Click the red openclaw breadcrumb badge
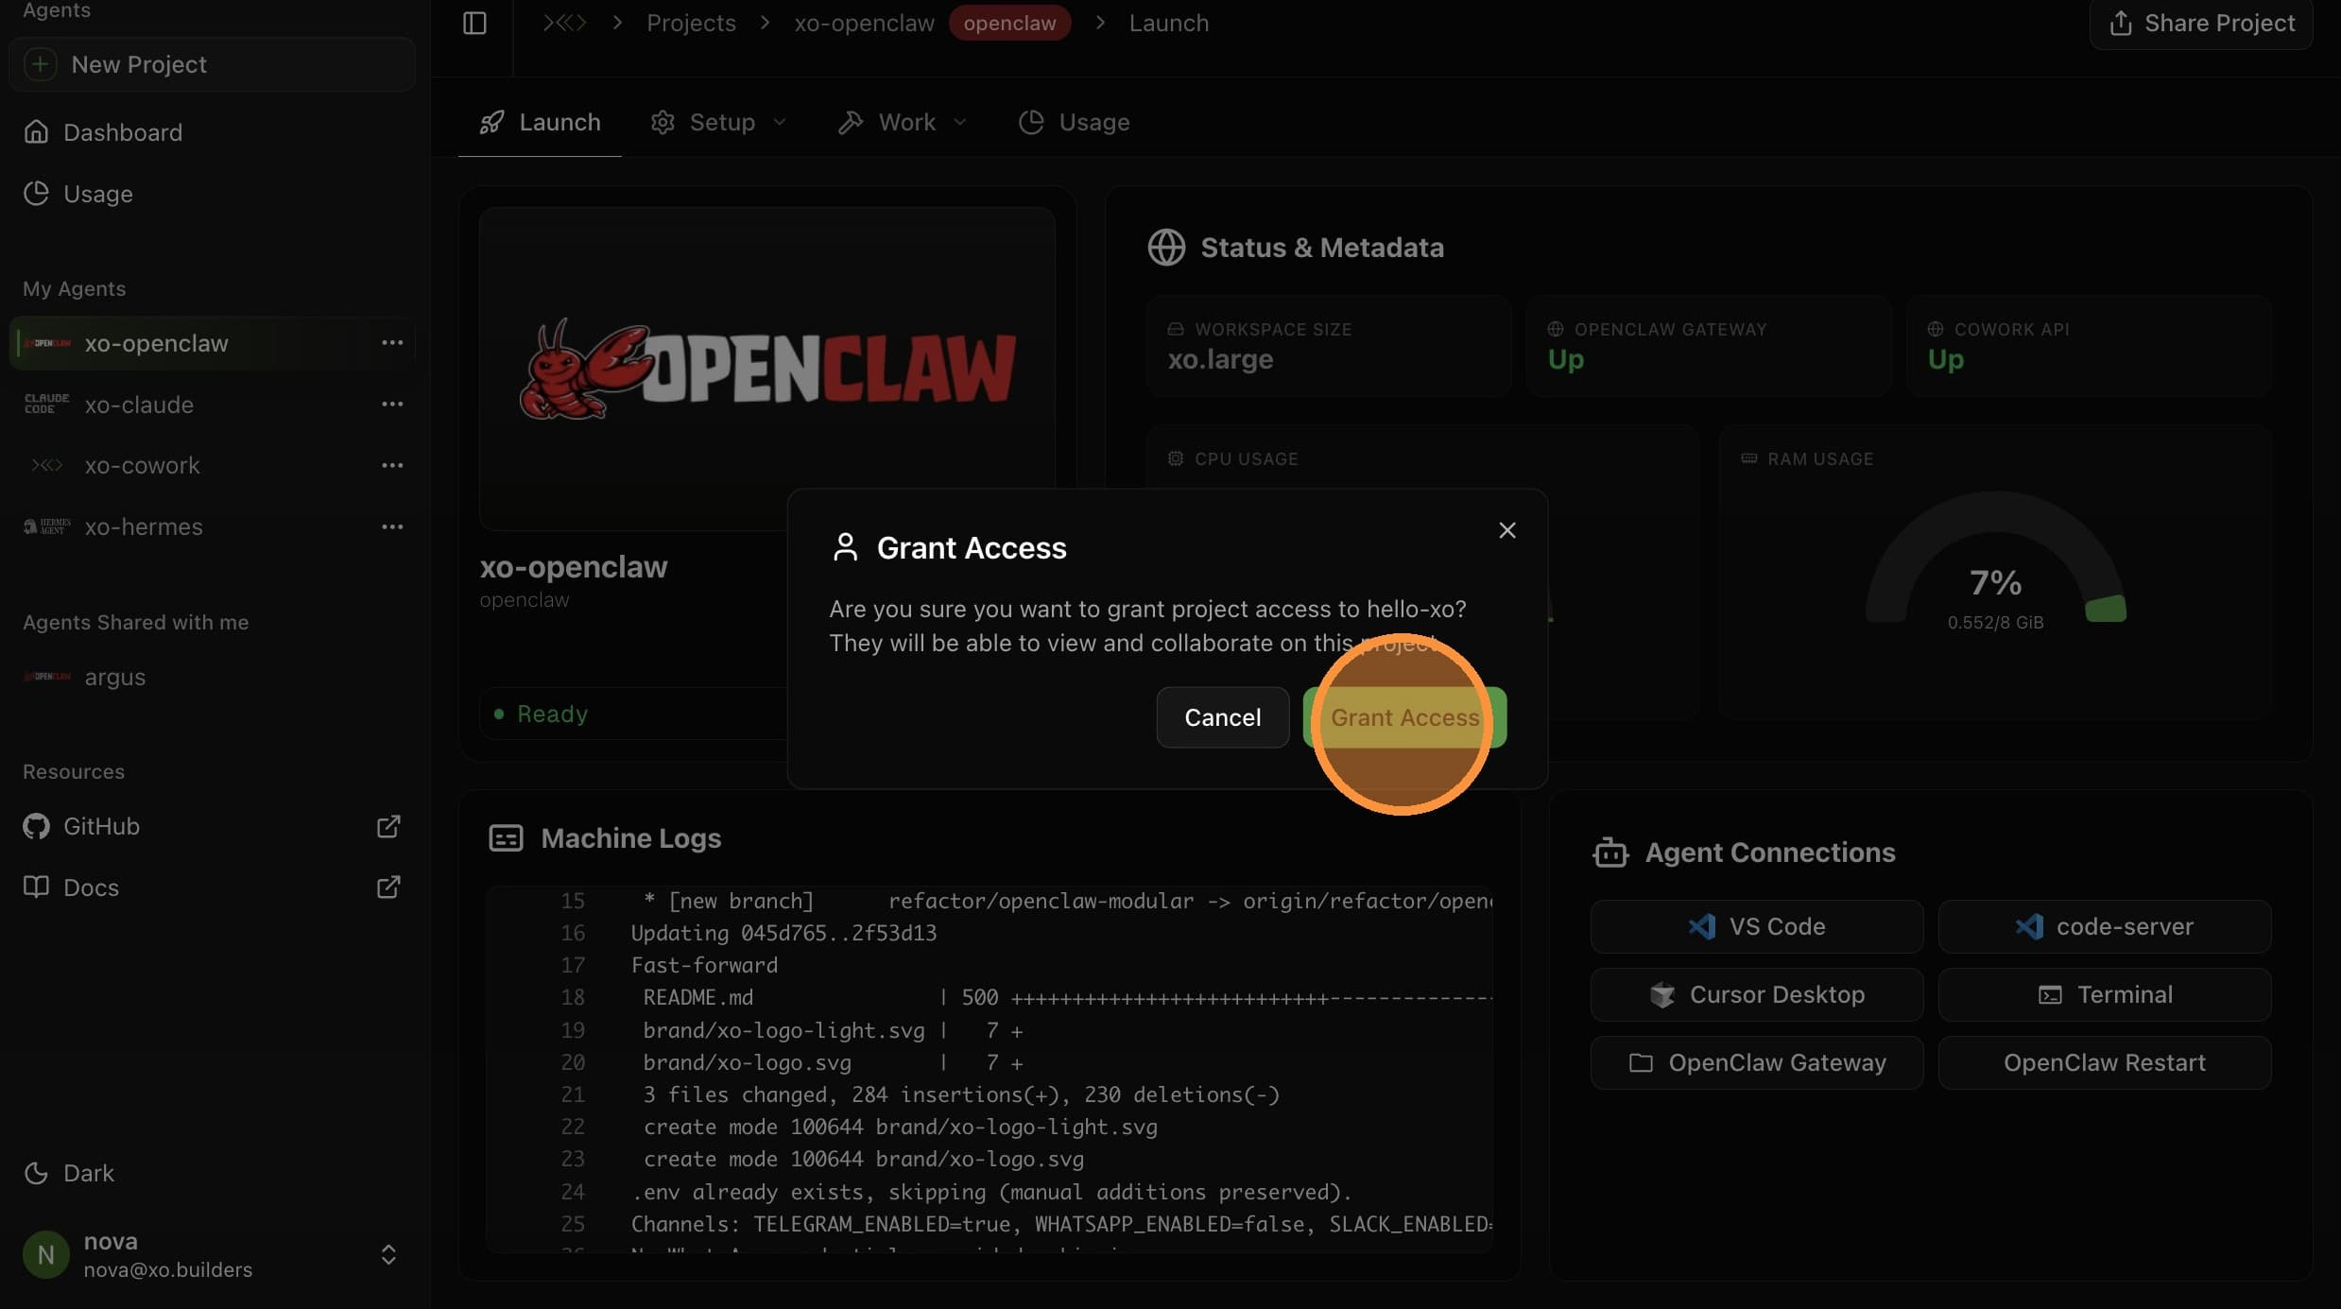Image resolution: width=2341 pixels, height=1309 pixels. [x=1009, y=23]
